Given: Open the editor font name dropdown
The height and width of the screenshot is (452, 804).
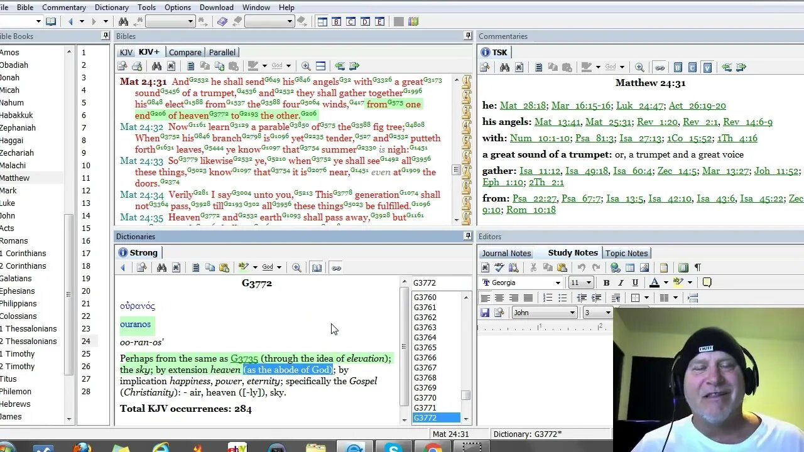Looking at the screenshot, I should 558,282.
